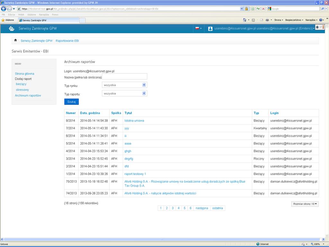The height and width of the screenshot is (247, 329).
Task: Click the home icon in IE command bar
Action: [245, 20]
